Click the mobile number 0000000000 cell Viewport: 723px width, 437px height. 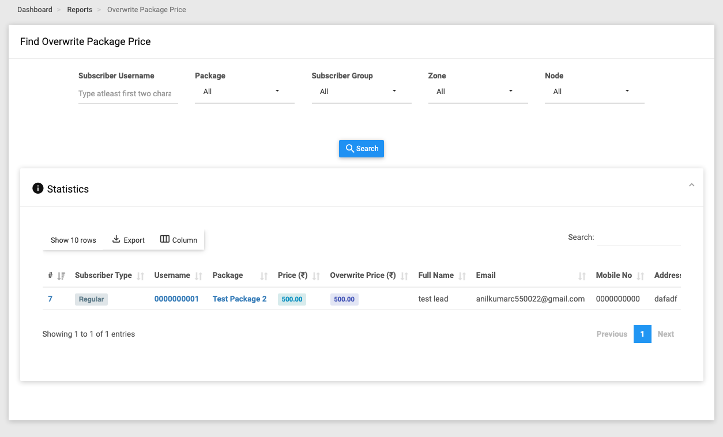(x=618, y=299)
